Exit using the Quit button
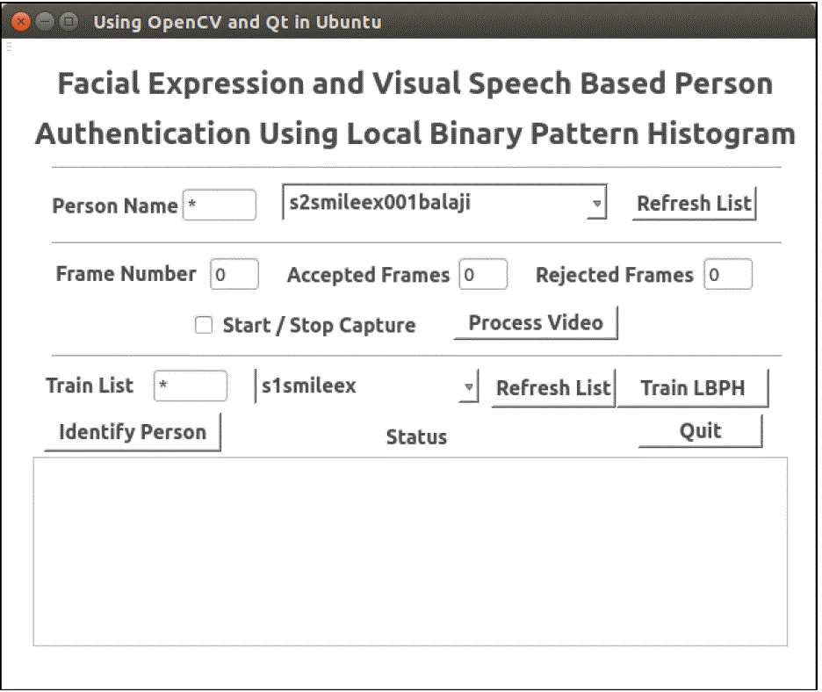The height and width of the screenshot is (692, 822). (700, 431)
